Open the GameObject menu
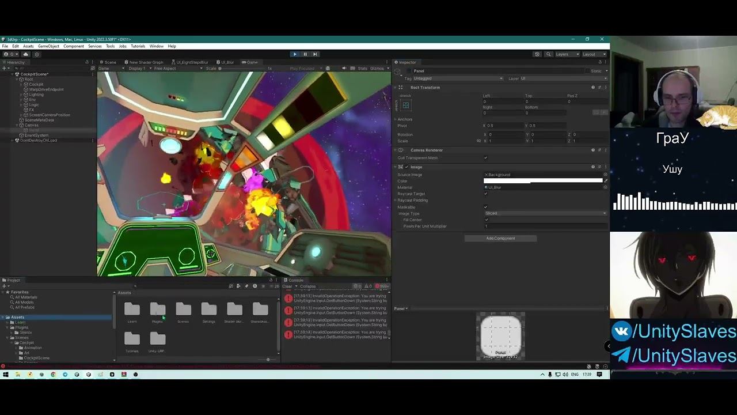This screenshot has width=737, height=415. pyautogui.click(x=48, y=46)
